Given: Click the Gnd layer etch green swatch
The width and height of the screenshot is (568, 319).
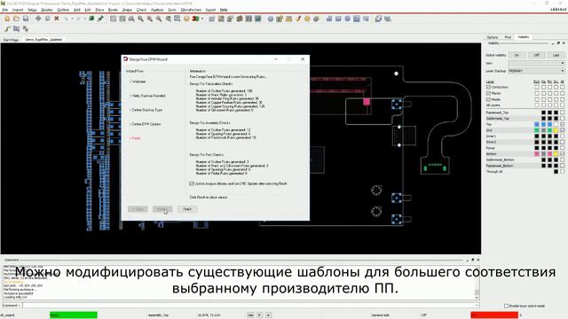Looking at the screenshot, I should tap(537, 130).
